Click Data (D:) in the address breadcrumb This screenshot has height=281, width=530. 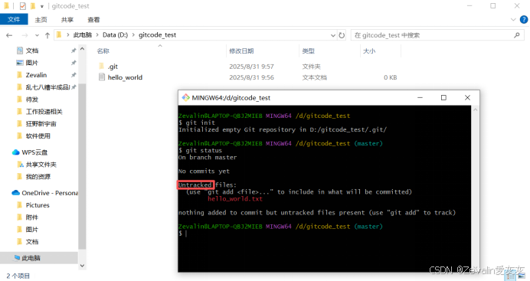115,35
